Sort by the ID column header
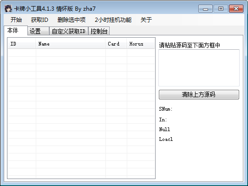The image size is (248, 186). pyautogui.click(x=22, y=44)
